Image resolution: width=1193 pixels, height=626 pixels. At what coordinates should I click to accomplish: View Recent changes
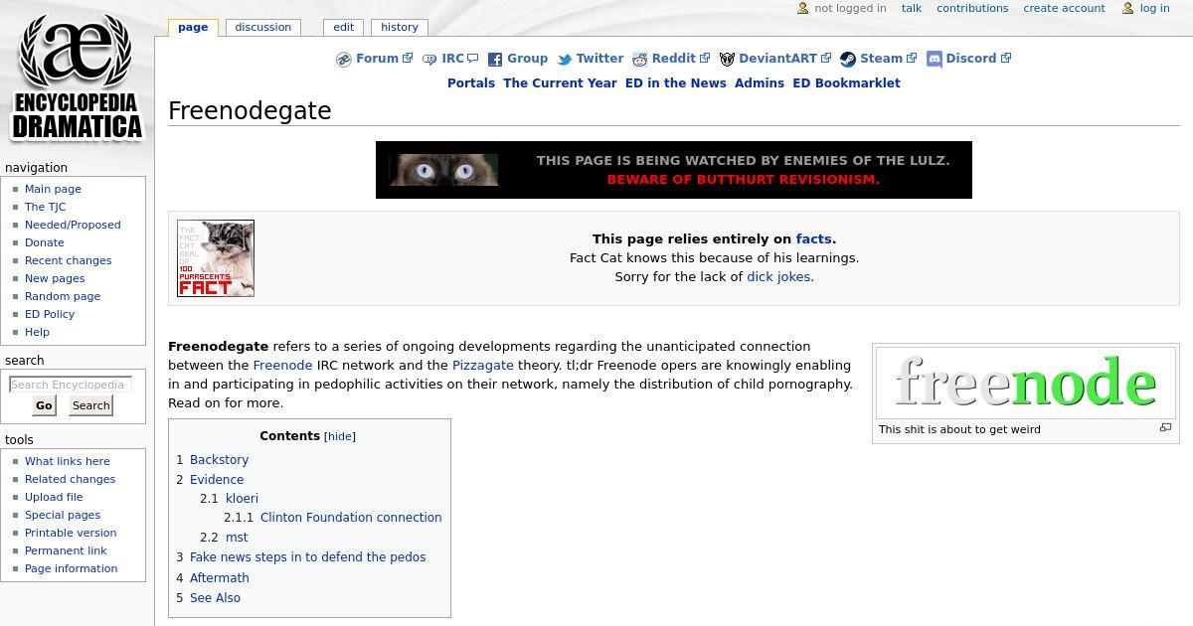click(68, 260)
